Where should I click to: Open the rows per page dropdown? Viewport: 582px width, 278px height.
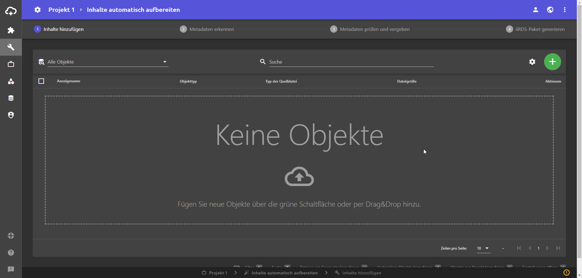tap(483, 248)
